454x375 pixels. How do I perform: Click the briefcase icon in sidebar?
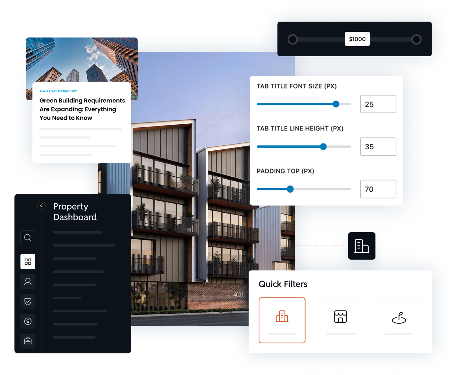point(28,341)
